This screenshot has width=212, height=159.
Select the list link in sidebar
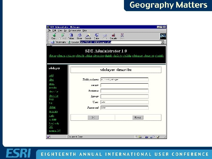(x=51, y=103)
